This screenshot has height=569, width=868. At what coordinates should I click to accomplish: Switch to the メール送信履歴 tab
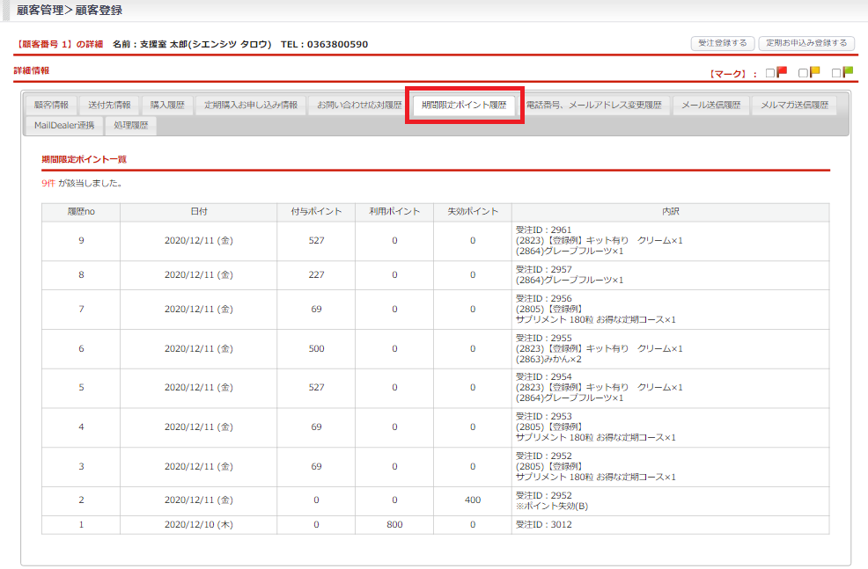(x=710, y=106)
